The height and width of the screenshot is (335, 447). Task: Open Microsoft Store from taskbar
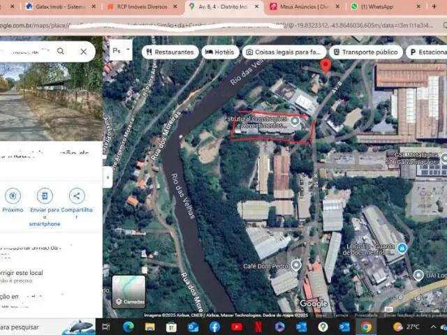point(171,327)
